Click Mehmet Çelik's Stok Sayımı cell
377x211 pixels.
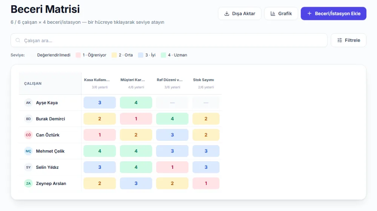pos(206,151)
